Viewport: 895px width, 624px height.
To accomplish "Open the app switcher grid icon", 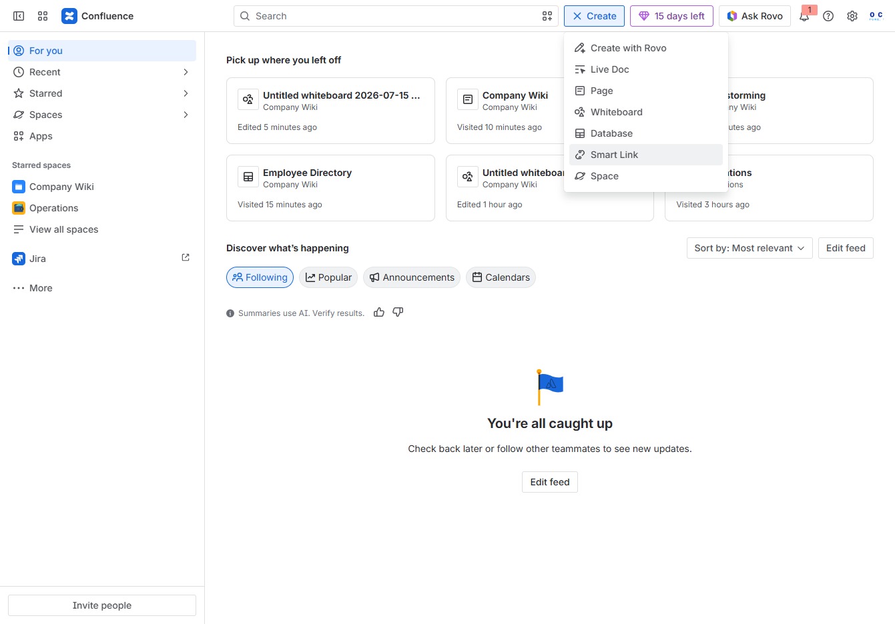I will [43, 16].
